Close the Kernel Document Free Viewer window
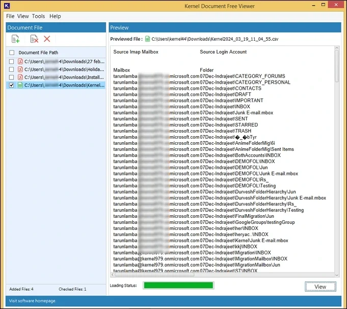The width and height of the screenshot is (347, 309). pyautogui.click(x=336, y=5)
